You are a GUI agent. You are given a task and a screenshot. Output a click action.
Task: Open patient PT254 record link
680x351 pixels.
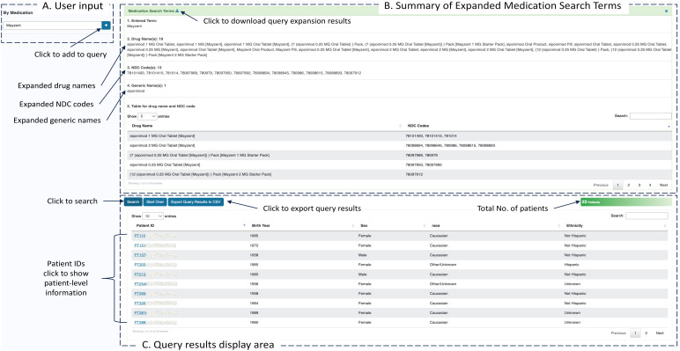tap(140, 284)
